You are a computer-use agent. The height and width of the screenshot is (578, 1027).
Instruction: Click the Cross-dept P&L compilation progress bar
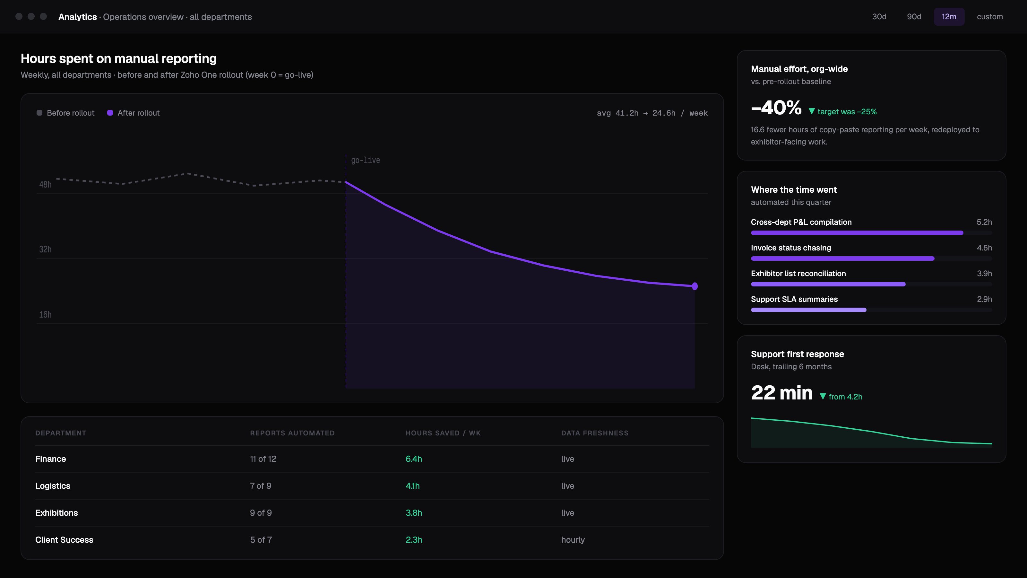click(x=872, y=233)
